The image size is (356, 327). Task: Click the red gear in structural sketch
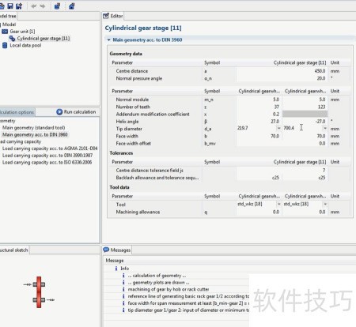[39, 292]
